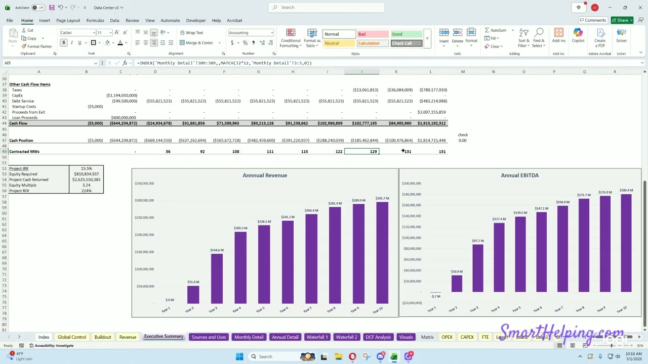Toggle Bottom Align alignment
The width and height of the screenshot is (648, 364).
(x=154, y=32)
